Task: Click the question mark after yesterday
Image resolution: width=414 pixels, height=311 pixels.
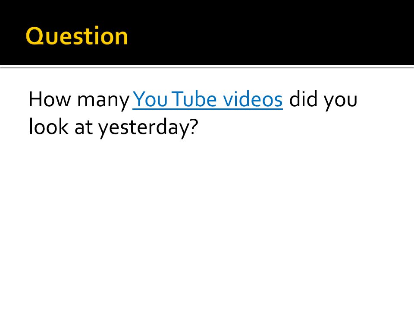Action: pyautogui.click(x=194, y=126)
